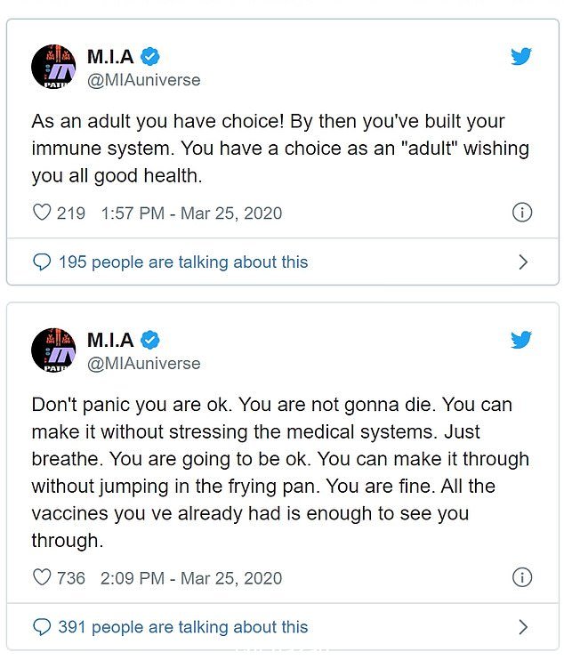
Task: Open the info icon on the 2:09 PM tweet
Action: [522, 577]
